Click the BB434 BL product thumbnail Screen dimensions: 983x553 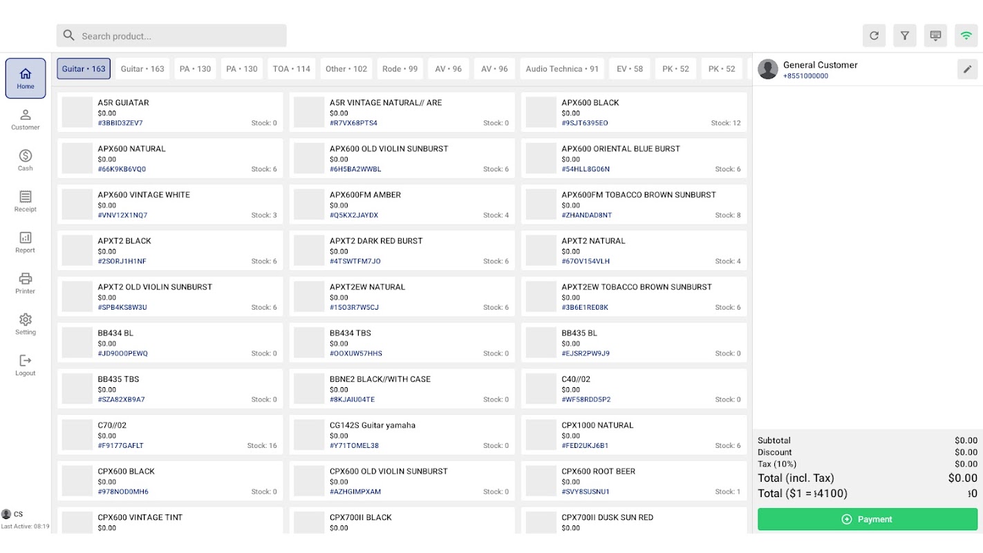(x=77, y=343)
